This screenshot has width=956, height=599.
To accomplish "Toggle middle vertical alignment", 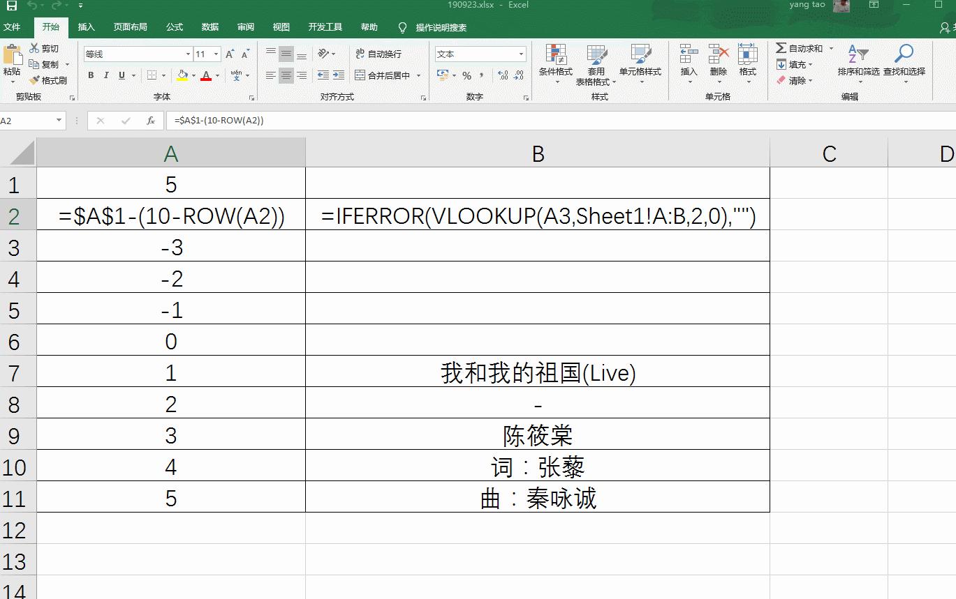I will (286, 54).
